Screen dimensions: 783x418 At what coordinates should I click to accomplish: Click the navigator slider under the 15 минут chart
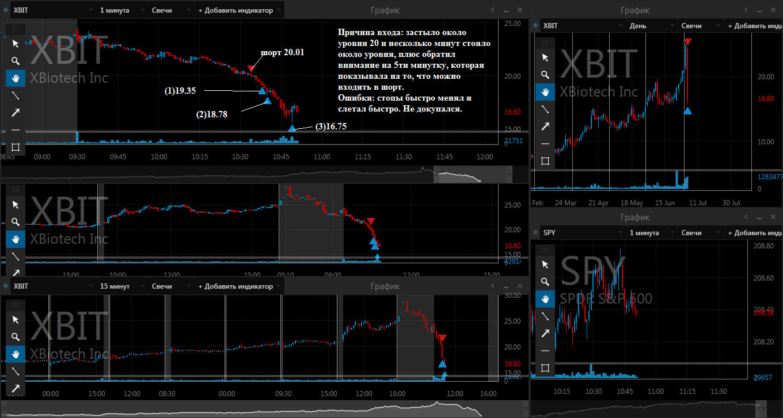tap(265, 409)
